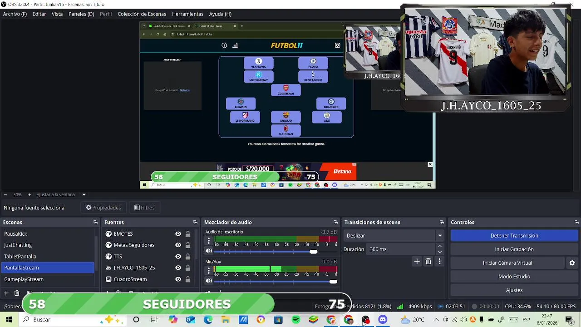Click Iniciar Grabación button
The image size is (581, 327).
[514, 249]
